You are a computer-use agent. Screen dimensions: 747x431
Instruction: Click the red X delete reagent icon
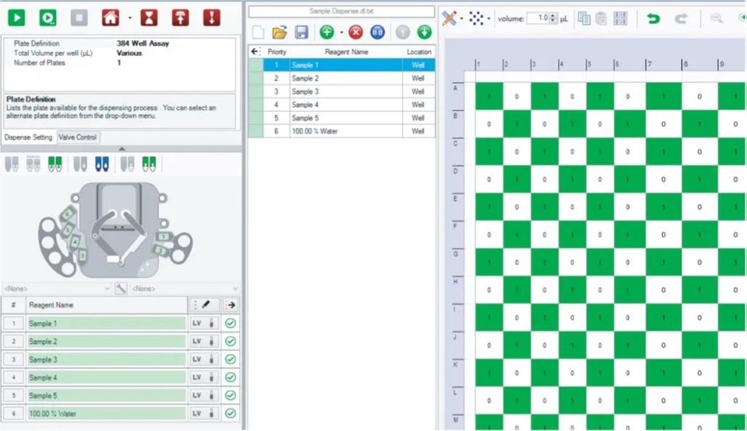pos(356,32)
